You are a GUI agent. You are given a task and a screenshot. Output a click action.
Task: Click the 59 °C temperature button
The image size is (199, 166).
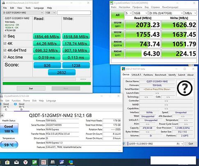pyautogui.click(x=9, y=145)
